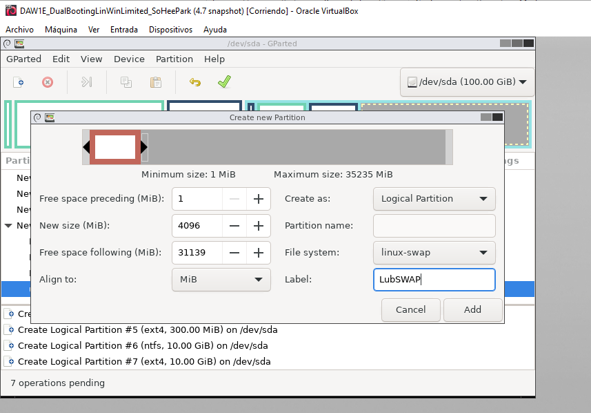
Task: Click the New partition toolbar icon
Action: click(x=19, y=82)
